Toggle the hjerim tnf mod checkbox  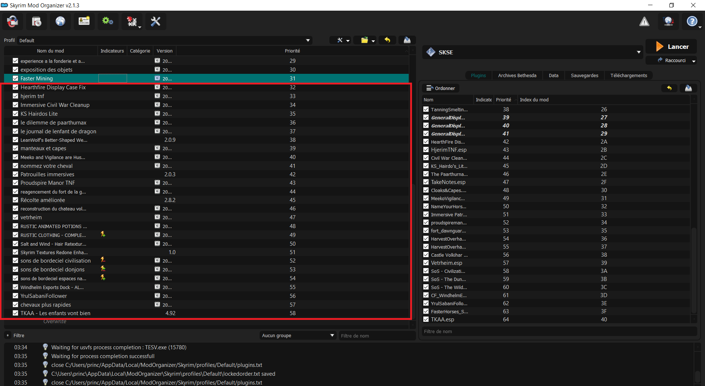[15, 96]
